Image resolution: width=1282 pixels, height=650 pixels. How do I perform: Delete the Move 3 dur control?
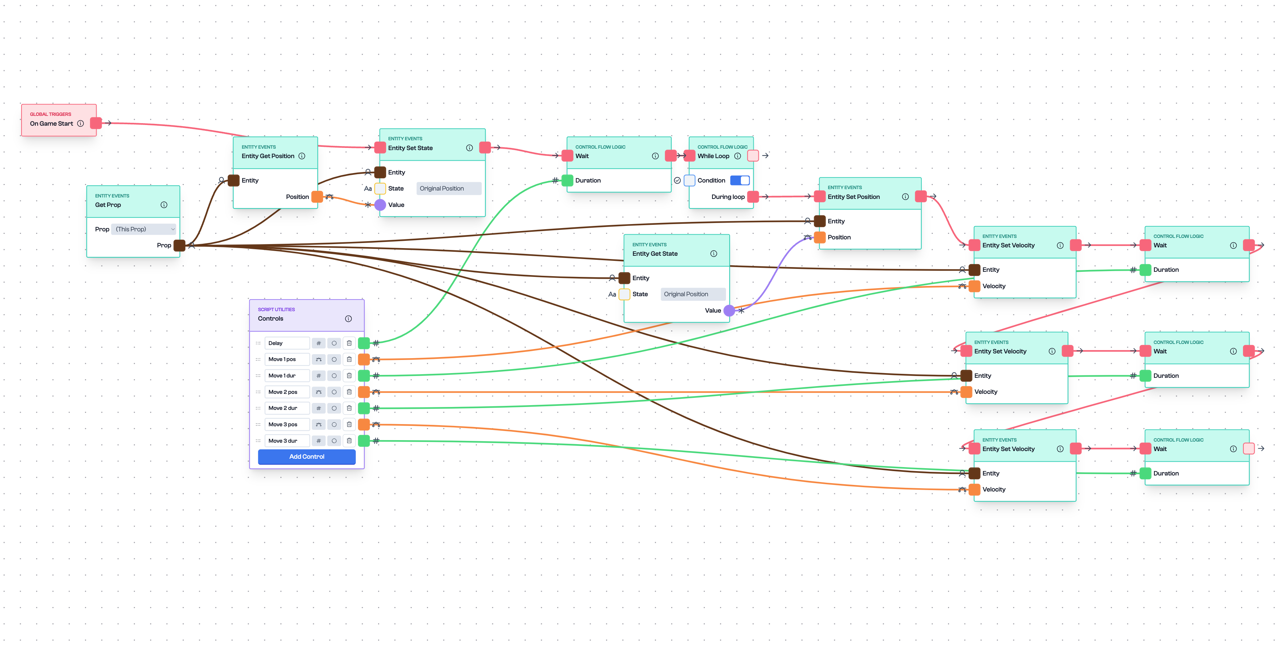point(349,440)
